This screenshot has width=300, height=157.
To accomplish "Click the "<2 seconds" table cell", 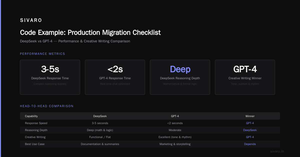I will pos(175,123).
